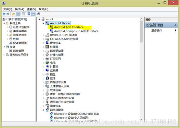Open the 帮助(H) menu
180x128 pixels.
point(44,9)
